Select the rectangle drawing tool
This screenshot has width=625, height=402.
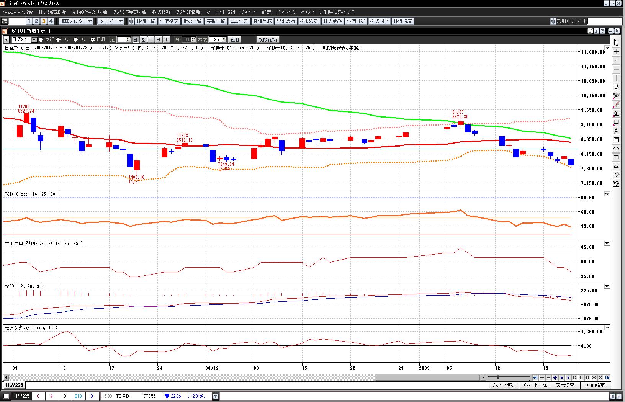click(616, 157)
